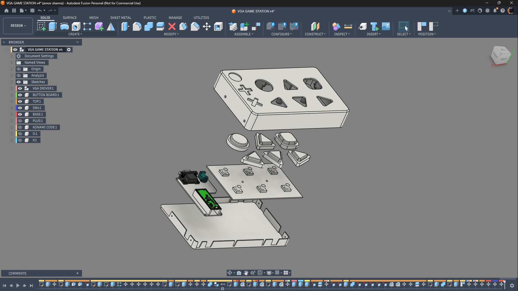Screen dimensions: 518x291
Task: Select the Revolve tool
Action: [x=64, y=26]
